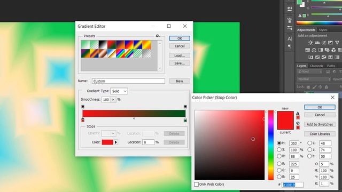Switch to the Channels tab
342x192 pixels.
316,66
